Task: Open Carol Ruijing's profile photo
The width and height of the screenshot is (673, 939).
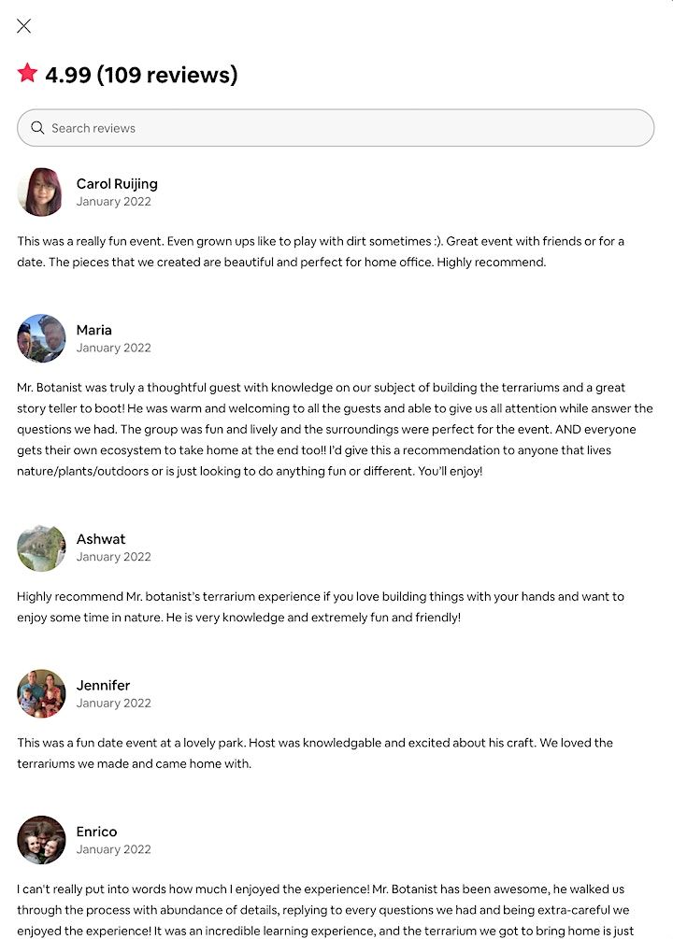Action: tap(41, 192)
